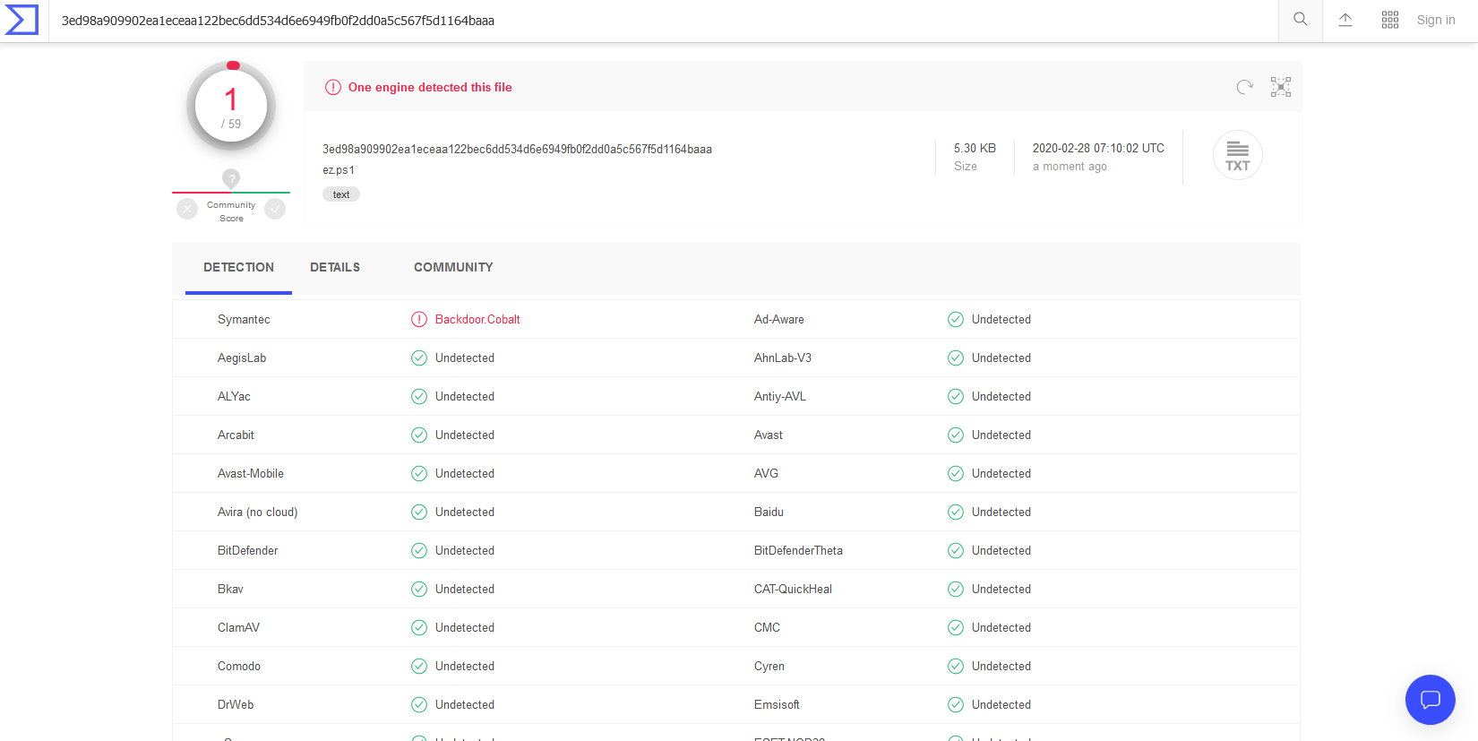Click the Symantec engine name

coord(244,319)
